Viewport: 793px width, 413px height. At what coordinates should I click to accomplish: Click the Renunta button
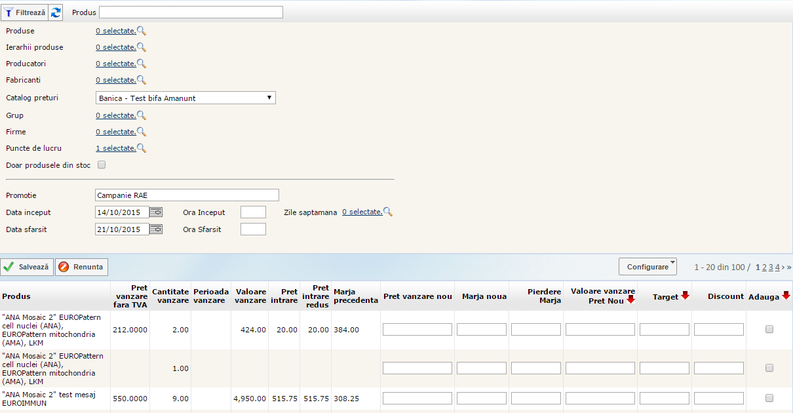(x=81, y=267)
